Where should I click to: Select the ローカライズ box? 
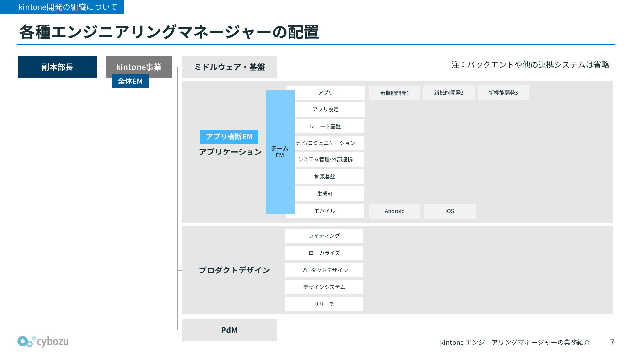(x=324, y=253)
